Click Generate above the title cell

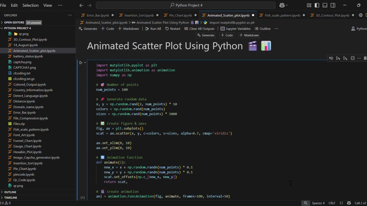tap(205, 35)
